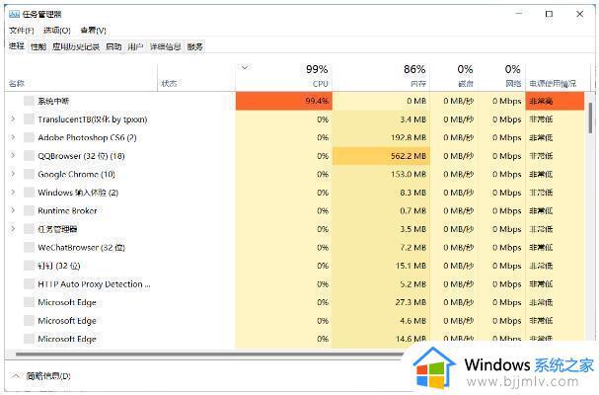Click the horizontal scrollbar thumb
Image resolution: width=599 pixels, height=395 pixels.
coord(209,355)
